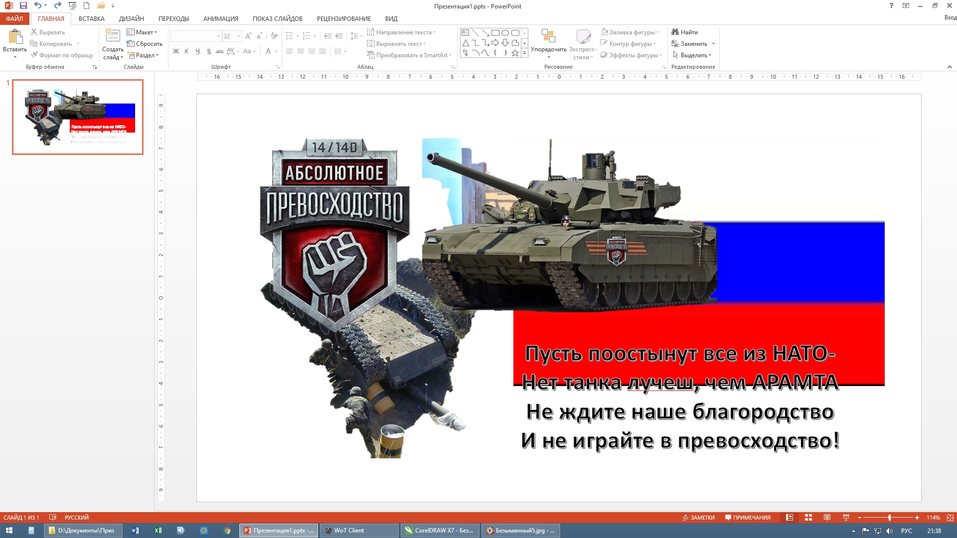Switch to the ПЕРЕХОДЫ tab

[x=173, y=18]
